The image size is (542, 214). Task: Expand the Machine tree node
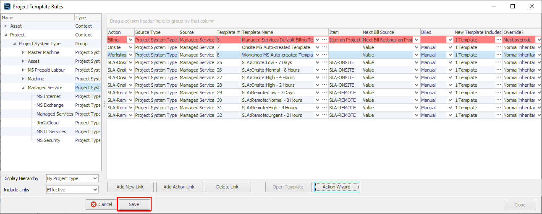23,79
